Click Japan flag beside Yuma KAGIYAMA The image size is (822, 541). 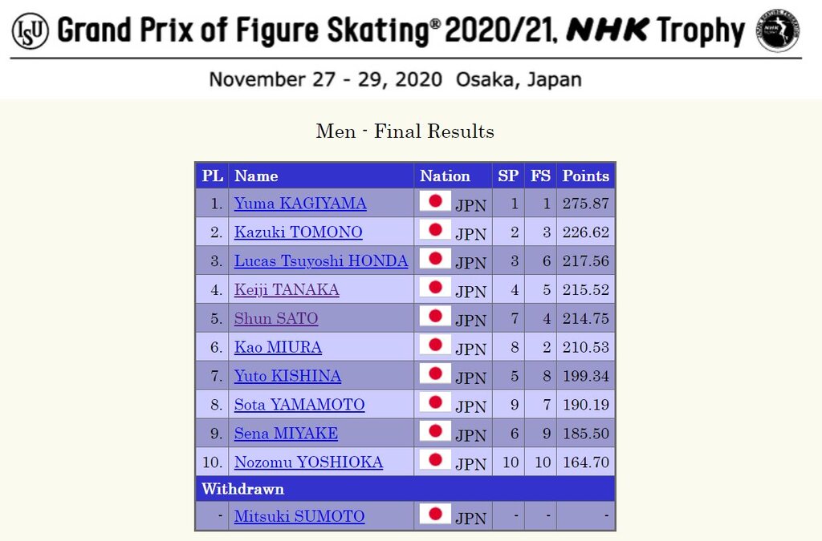point(435,201)
